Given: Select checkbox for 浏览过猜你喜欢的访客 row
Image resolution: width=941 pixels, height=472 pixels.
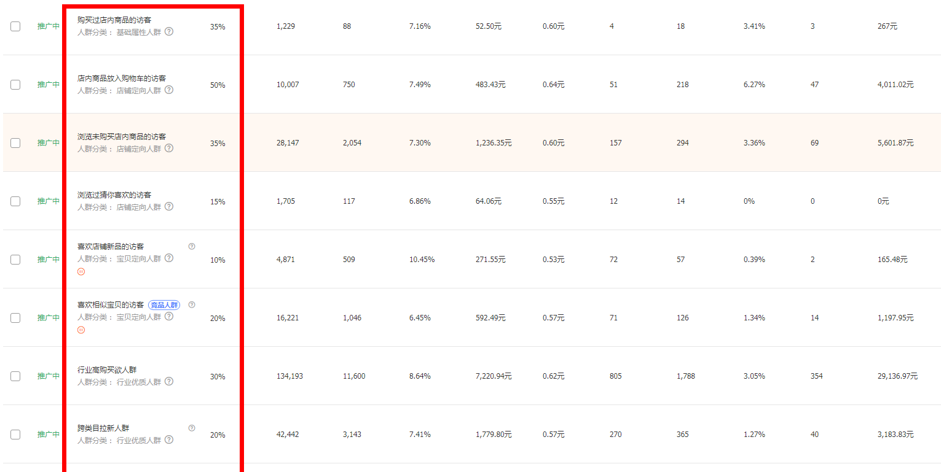Looking at the screenshot, I should (x=15, y=201).
